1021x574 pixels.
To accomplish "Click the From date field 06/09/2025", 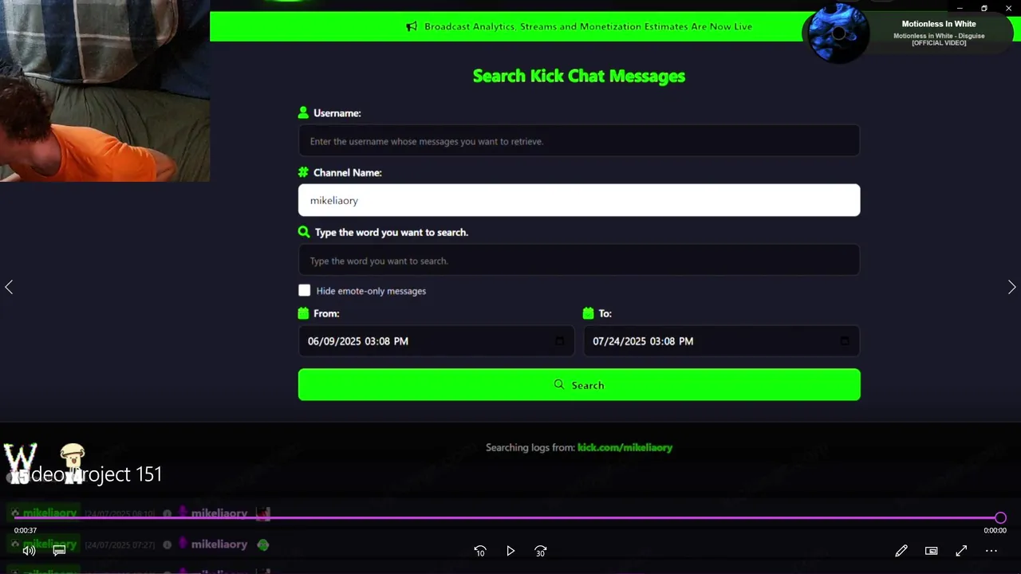I will (x=436, y=341).
